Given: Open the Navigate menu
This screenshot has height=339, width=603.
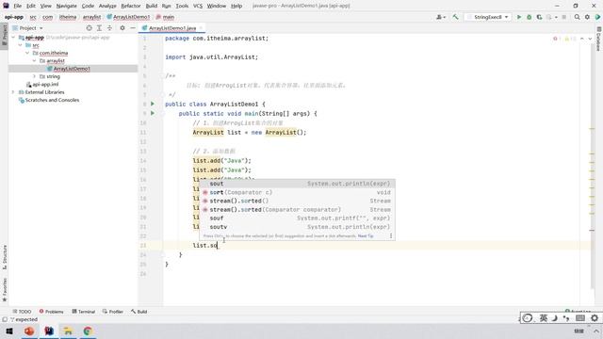Looking at the screenshot, I should pyautogui.click(x=66, y=6).
